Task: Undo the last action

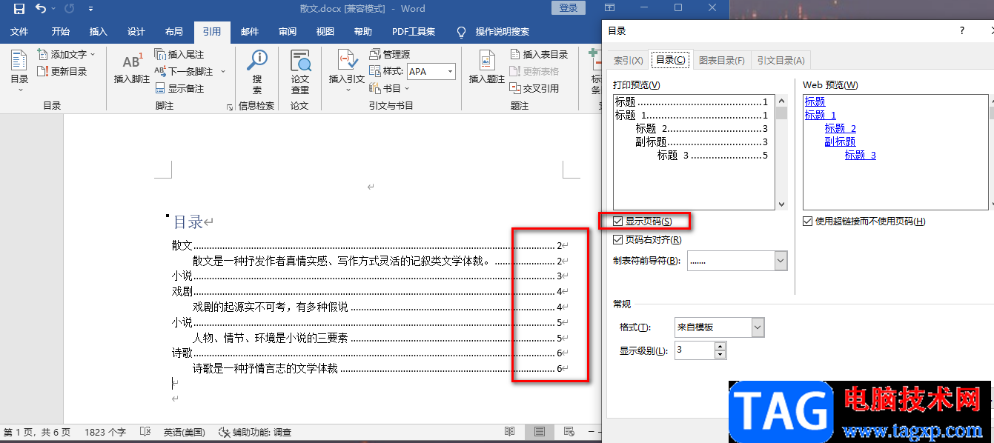Action: click(41, 9)
